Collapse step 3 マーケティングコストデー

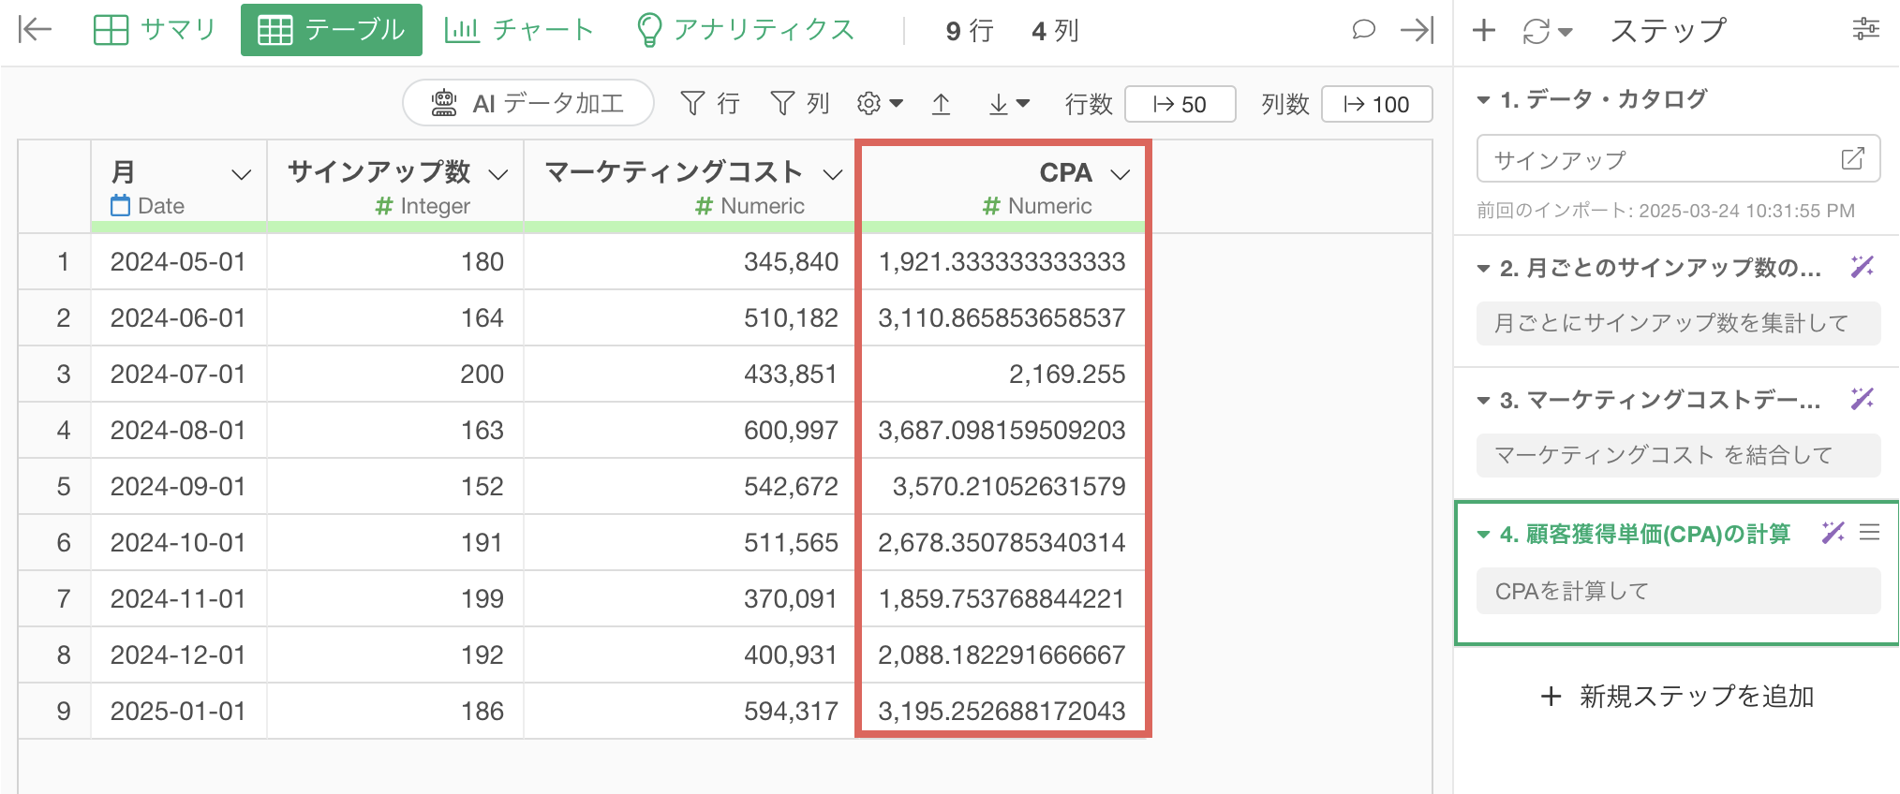point(1483,401)
